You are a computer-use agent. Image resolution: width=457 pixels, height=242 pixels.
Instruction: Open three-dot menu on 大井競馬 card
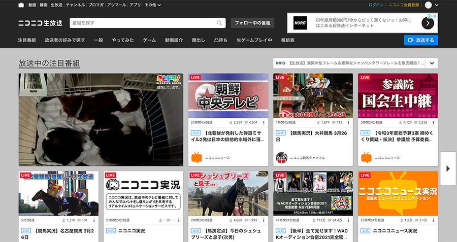pyautogui.click(x=348, y=123)
